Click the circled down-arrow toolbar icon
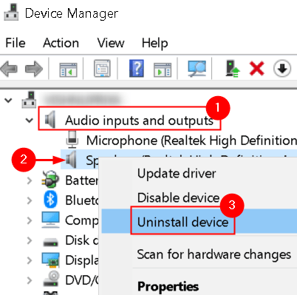The image size is (297, 295). 282,69
